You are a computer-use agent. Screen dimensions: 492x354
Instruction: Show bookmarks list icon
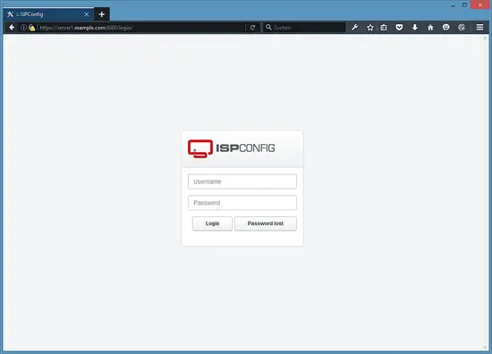tap(384, 28)
